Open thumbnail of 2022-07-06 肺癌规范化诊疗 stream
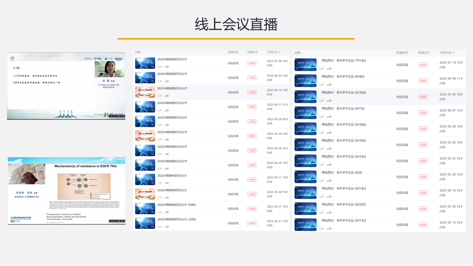 [x=145, y=63]
